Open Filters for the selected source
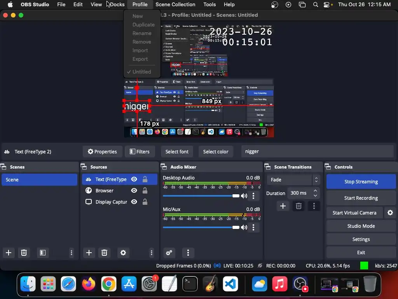The image size is (398, 299). click(x=140, y=151)
